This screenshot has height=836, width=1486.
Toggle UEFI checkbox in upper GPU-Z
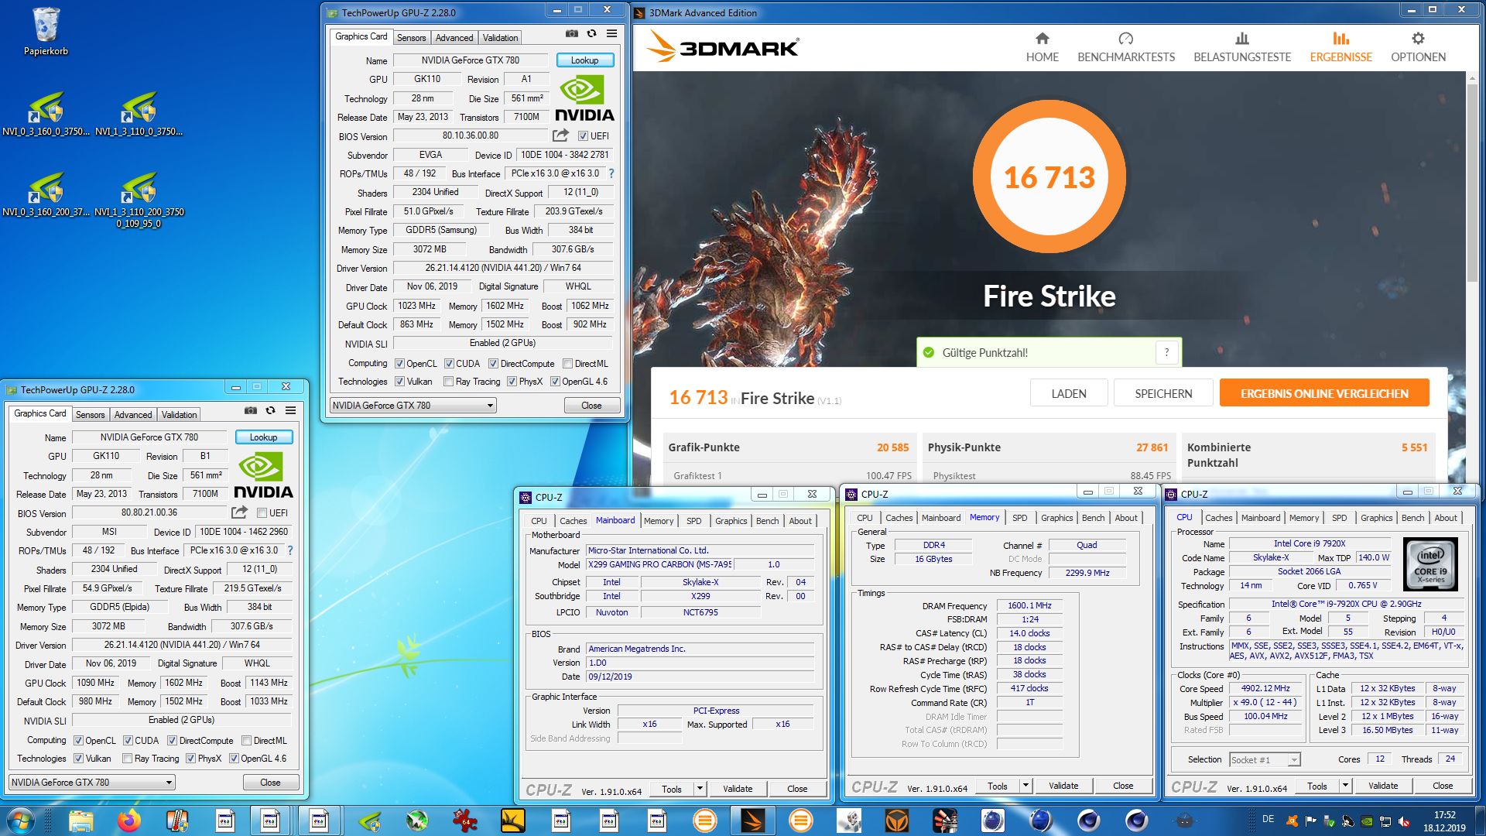[583, 136]
